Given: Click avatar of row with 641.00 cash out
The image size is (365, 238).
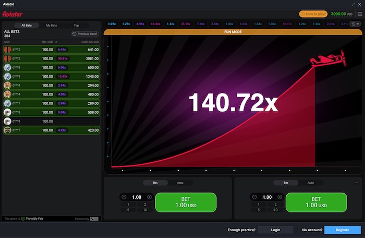Looking at the screenshot, I should pyautogui.click(x=7, y=50).
